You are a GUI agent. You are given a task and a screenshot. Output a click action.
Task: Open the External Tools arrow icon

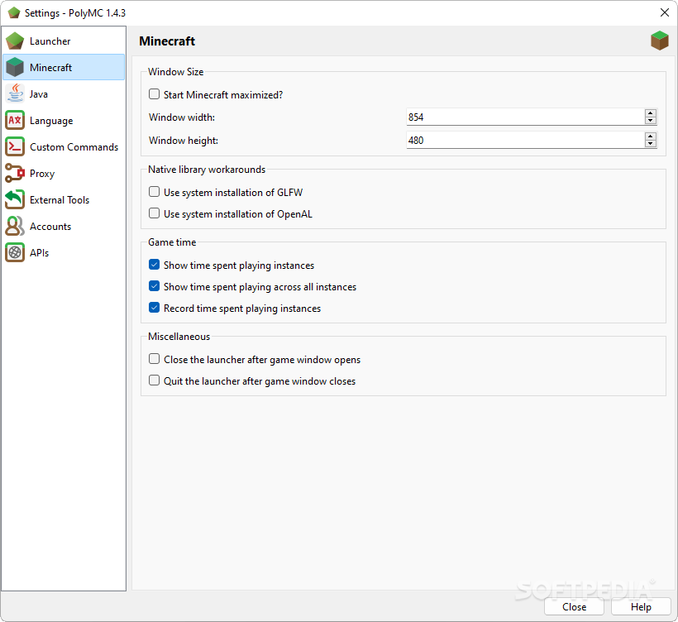point(15,200)
